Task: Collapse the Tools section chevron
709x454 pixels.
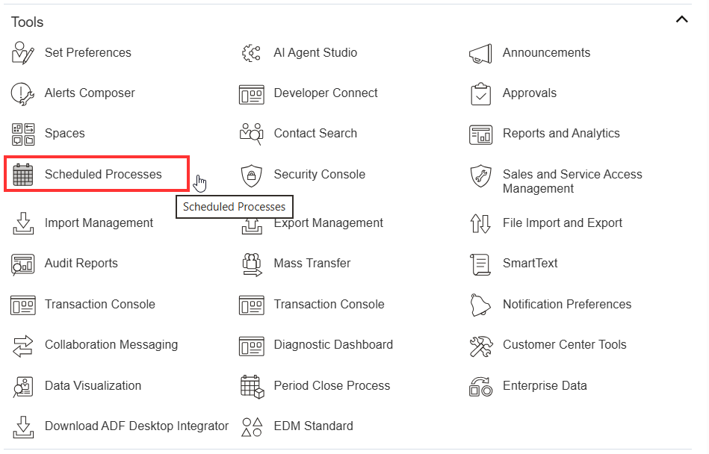Action: click(x=681, y=20)
